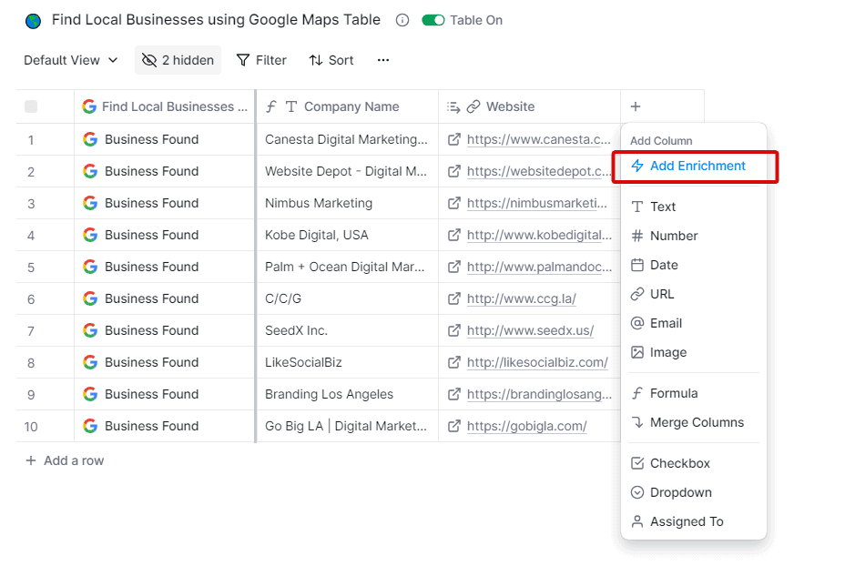This screenshot has width=855, height=586.
Task: Open the likesocialbiz.com link
Action: coord(537,362)
